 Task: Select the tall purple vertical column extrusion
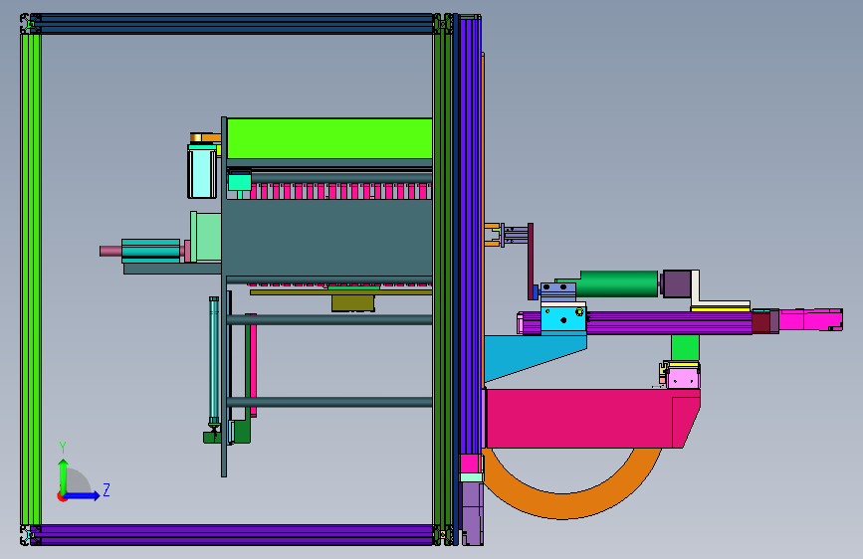click(470, 236)
